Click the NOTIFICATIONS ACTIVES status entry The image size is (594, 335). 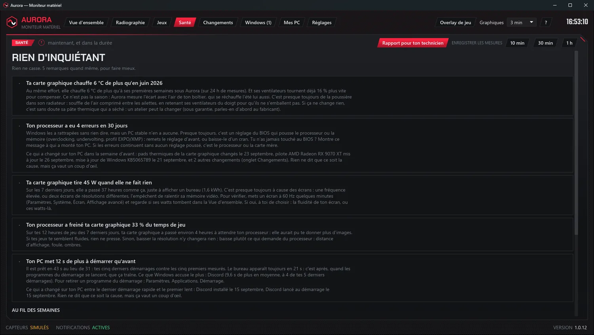pyautogui.click(x=83, y=327)
